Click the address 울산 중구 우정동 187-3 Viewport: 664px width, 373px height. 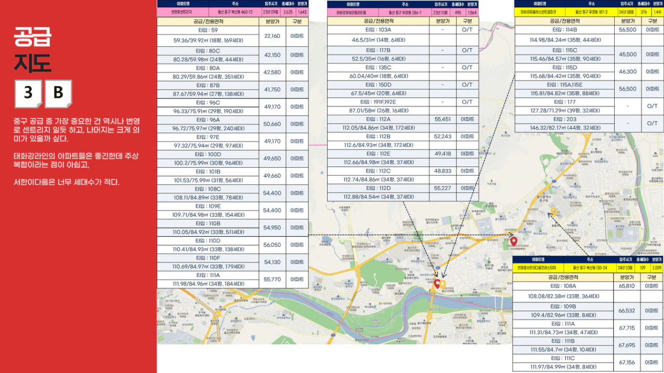click(592, 12)
